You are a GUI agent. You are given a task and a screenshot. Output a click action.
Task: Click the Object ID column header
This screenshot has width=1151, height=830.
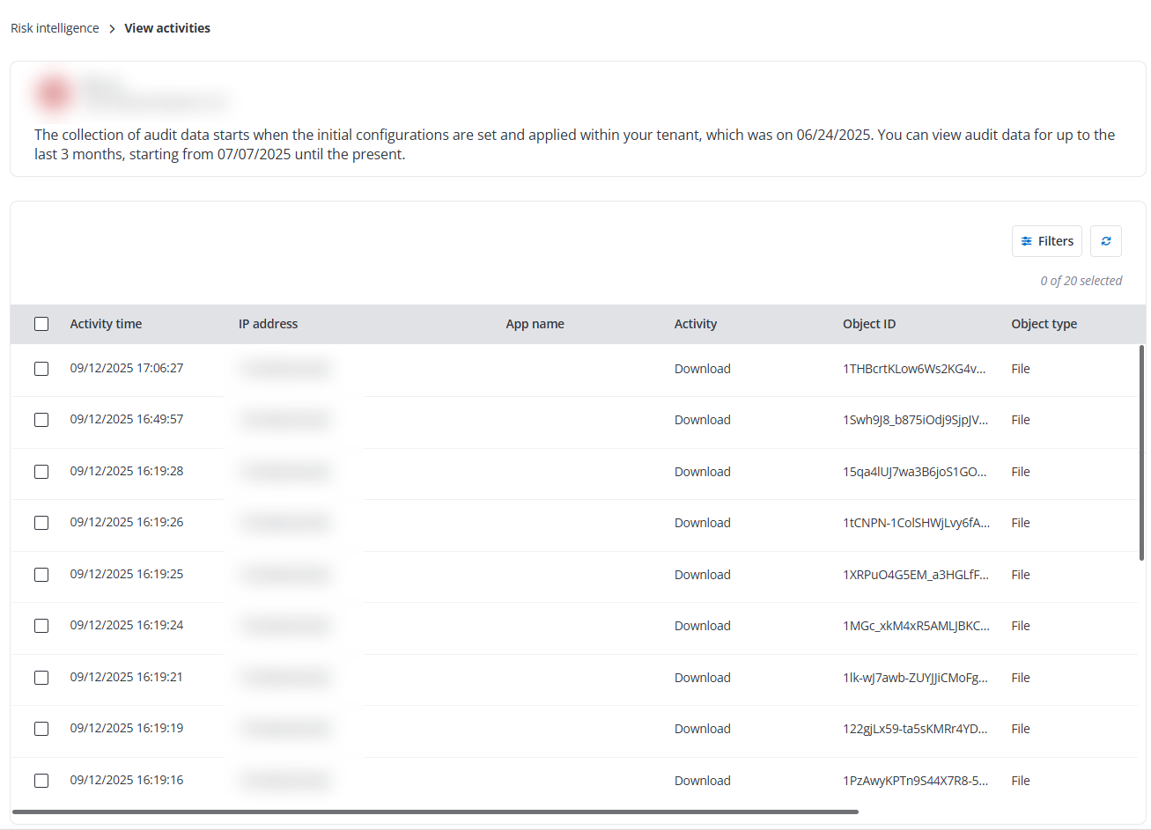tap(868, 324)
